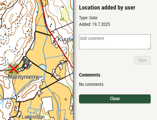
Task: Click the light blue pond in the field
Action: point(42,67)
